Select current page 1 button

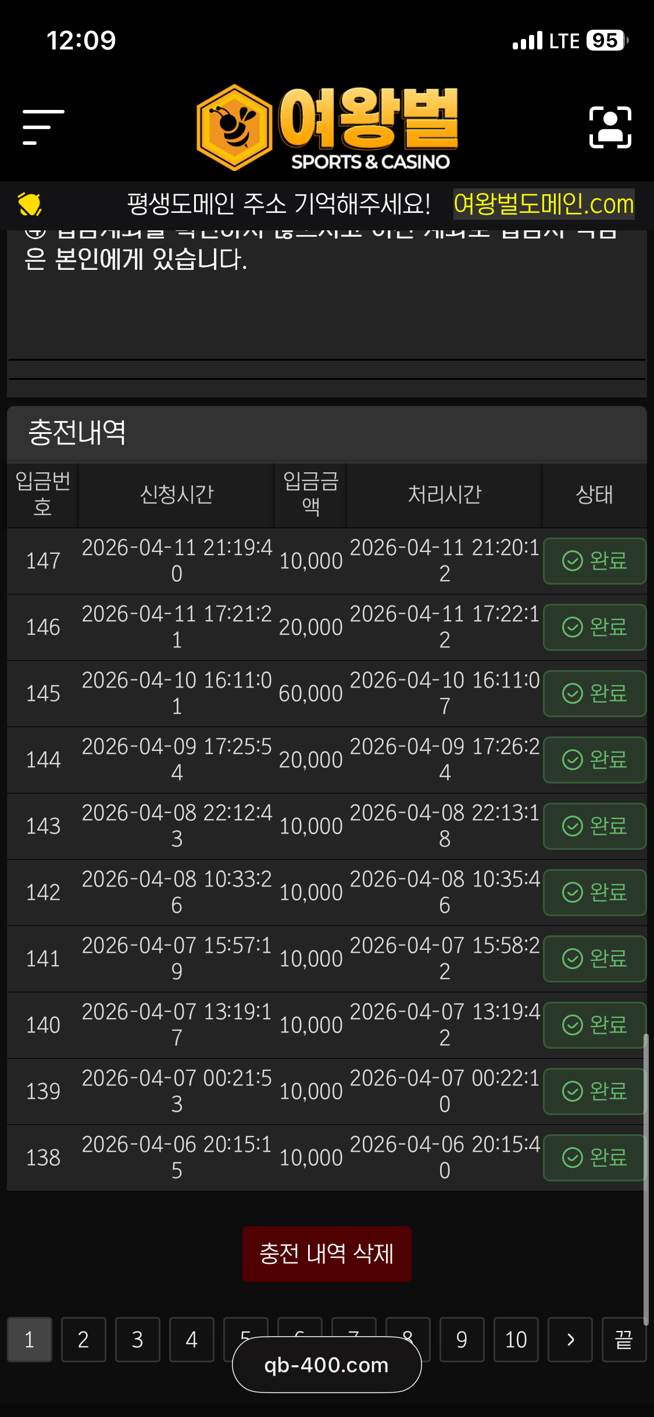coord(29,1339)
